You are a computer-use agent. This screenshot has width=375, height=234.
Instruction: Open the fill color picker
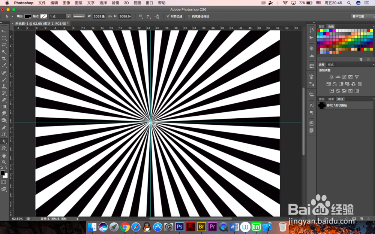click(28, 16)
